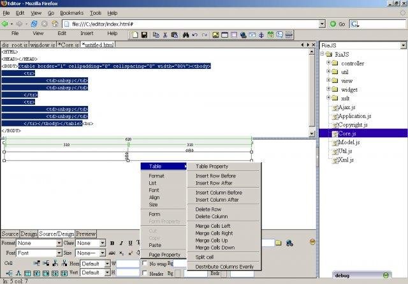Choose Insert Row After from context menu

pos(213,183)
